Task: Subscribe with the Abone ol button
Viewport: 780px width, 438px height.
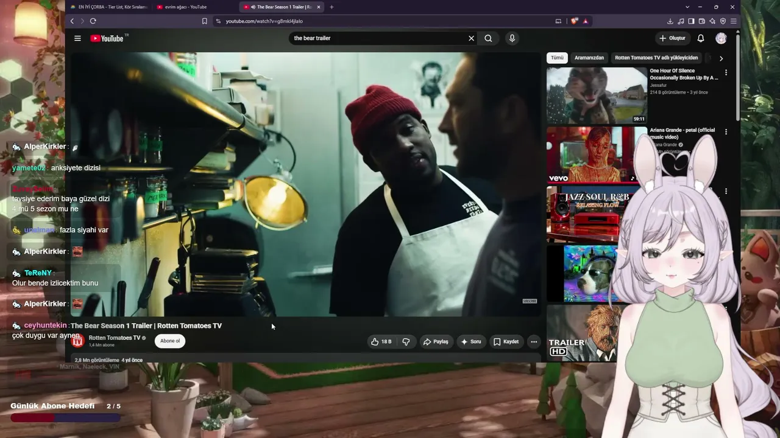Action: click(170, 341)
